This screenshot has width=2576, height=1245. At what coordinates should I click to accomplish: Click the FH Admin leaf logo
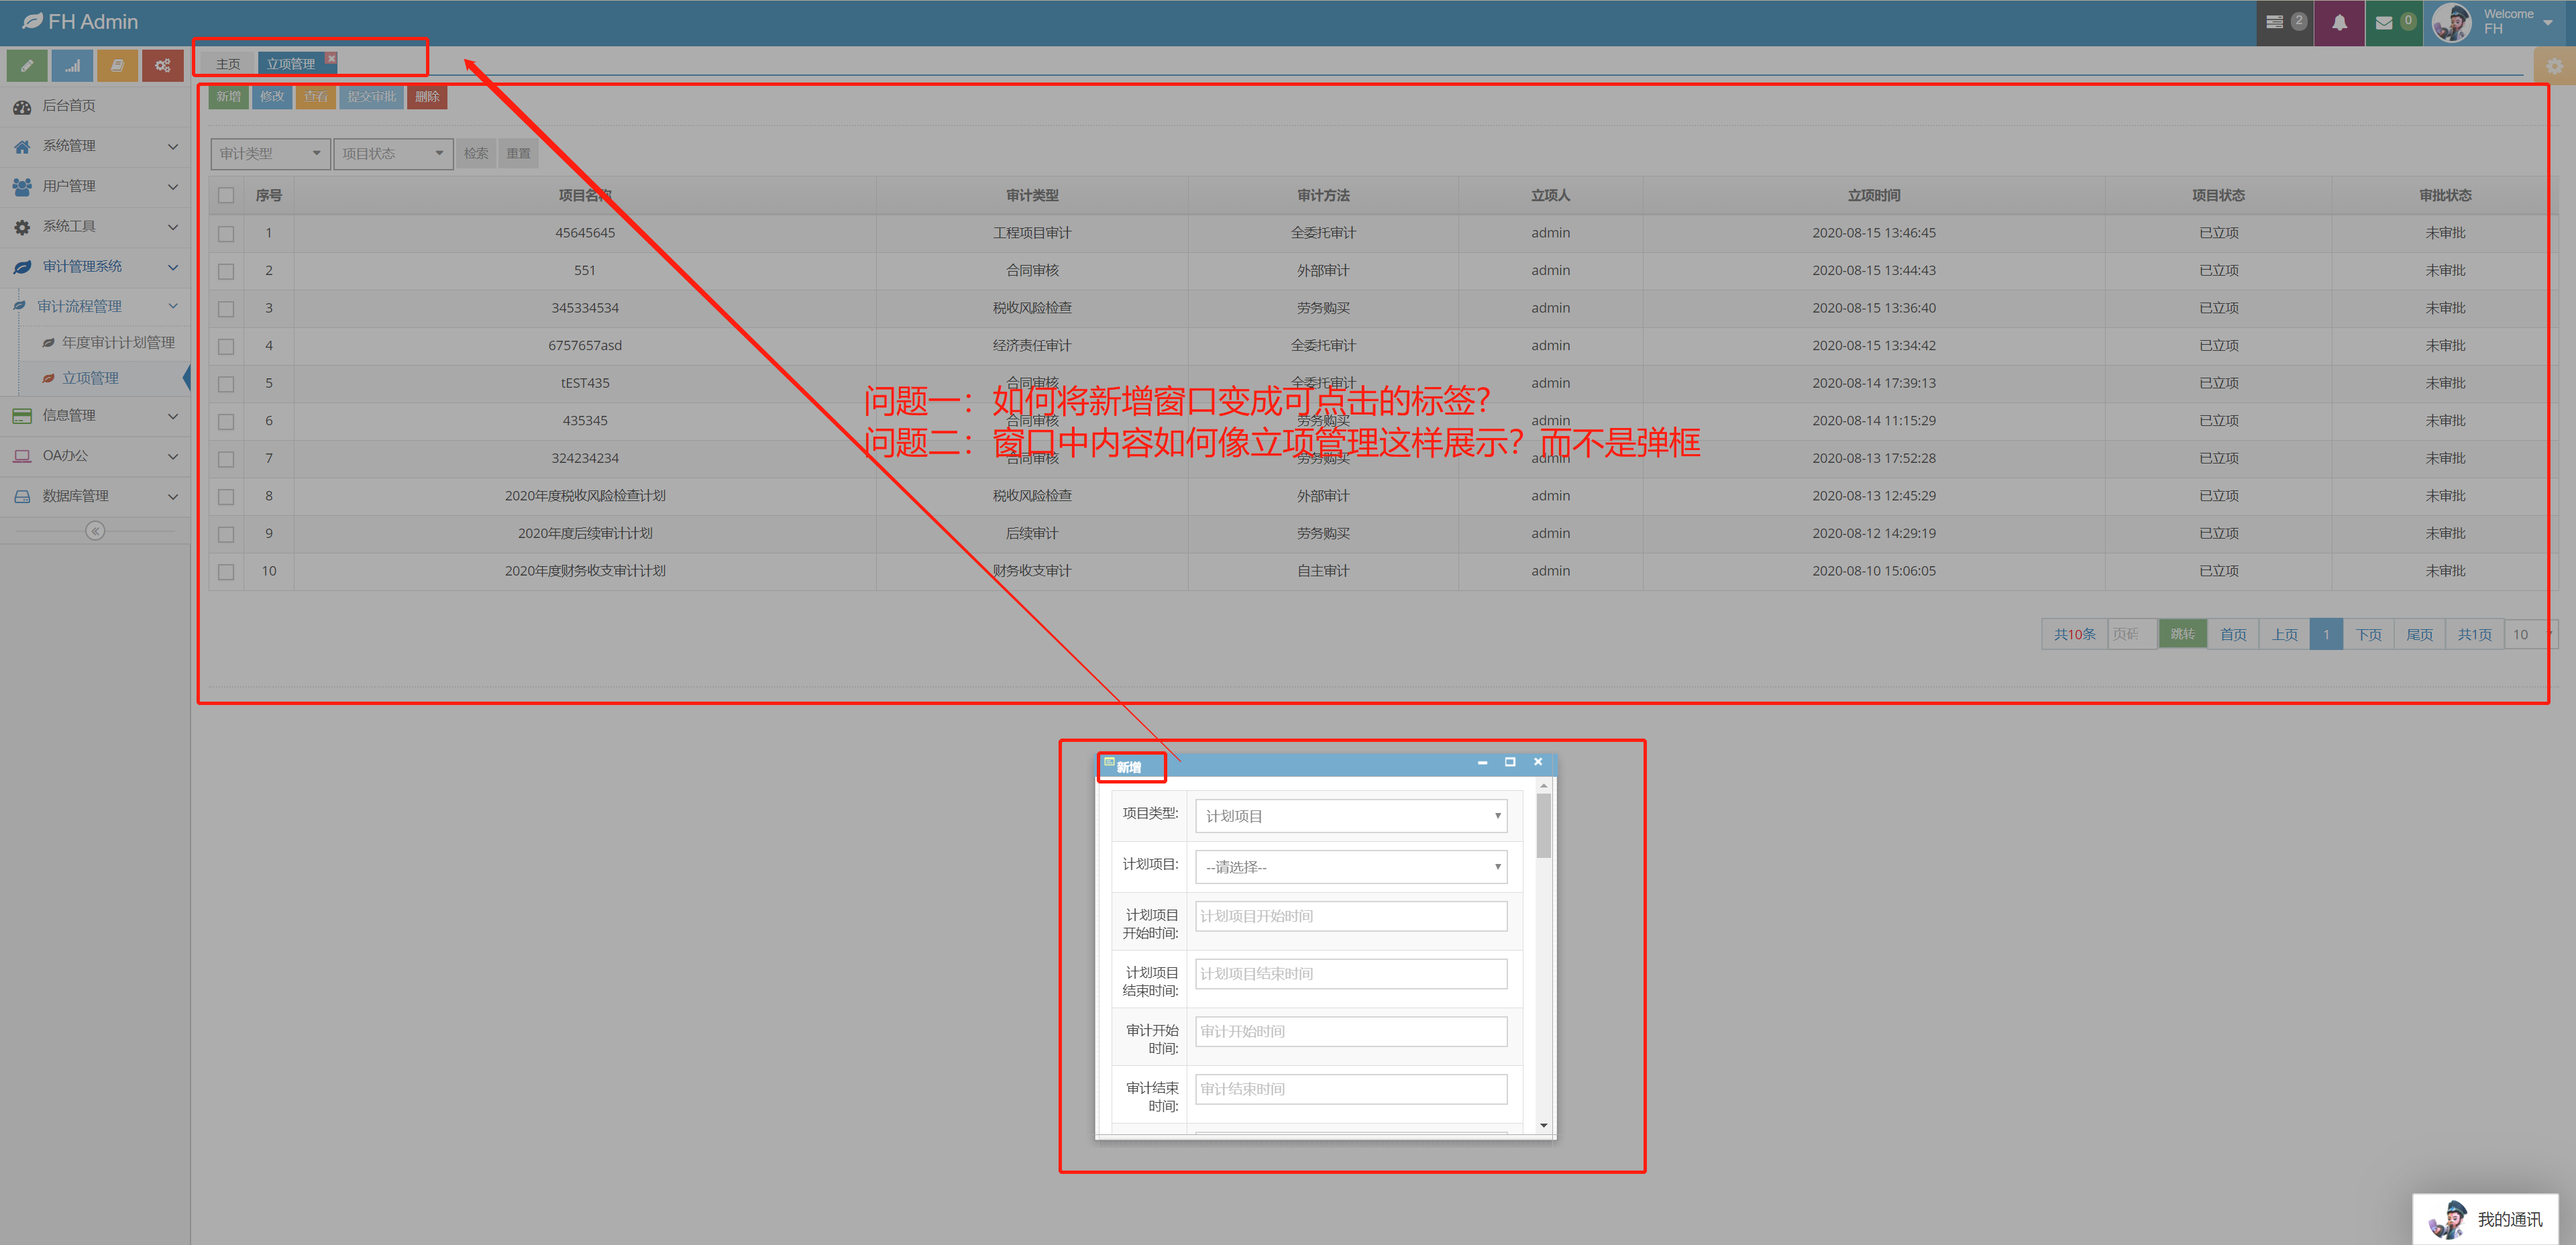32,21
